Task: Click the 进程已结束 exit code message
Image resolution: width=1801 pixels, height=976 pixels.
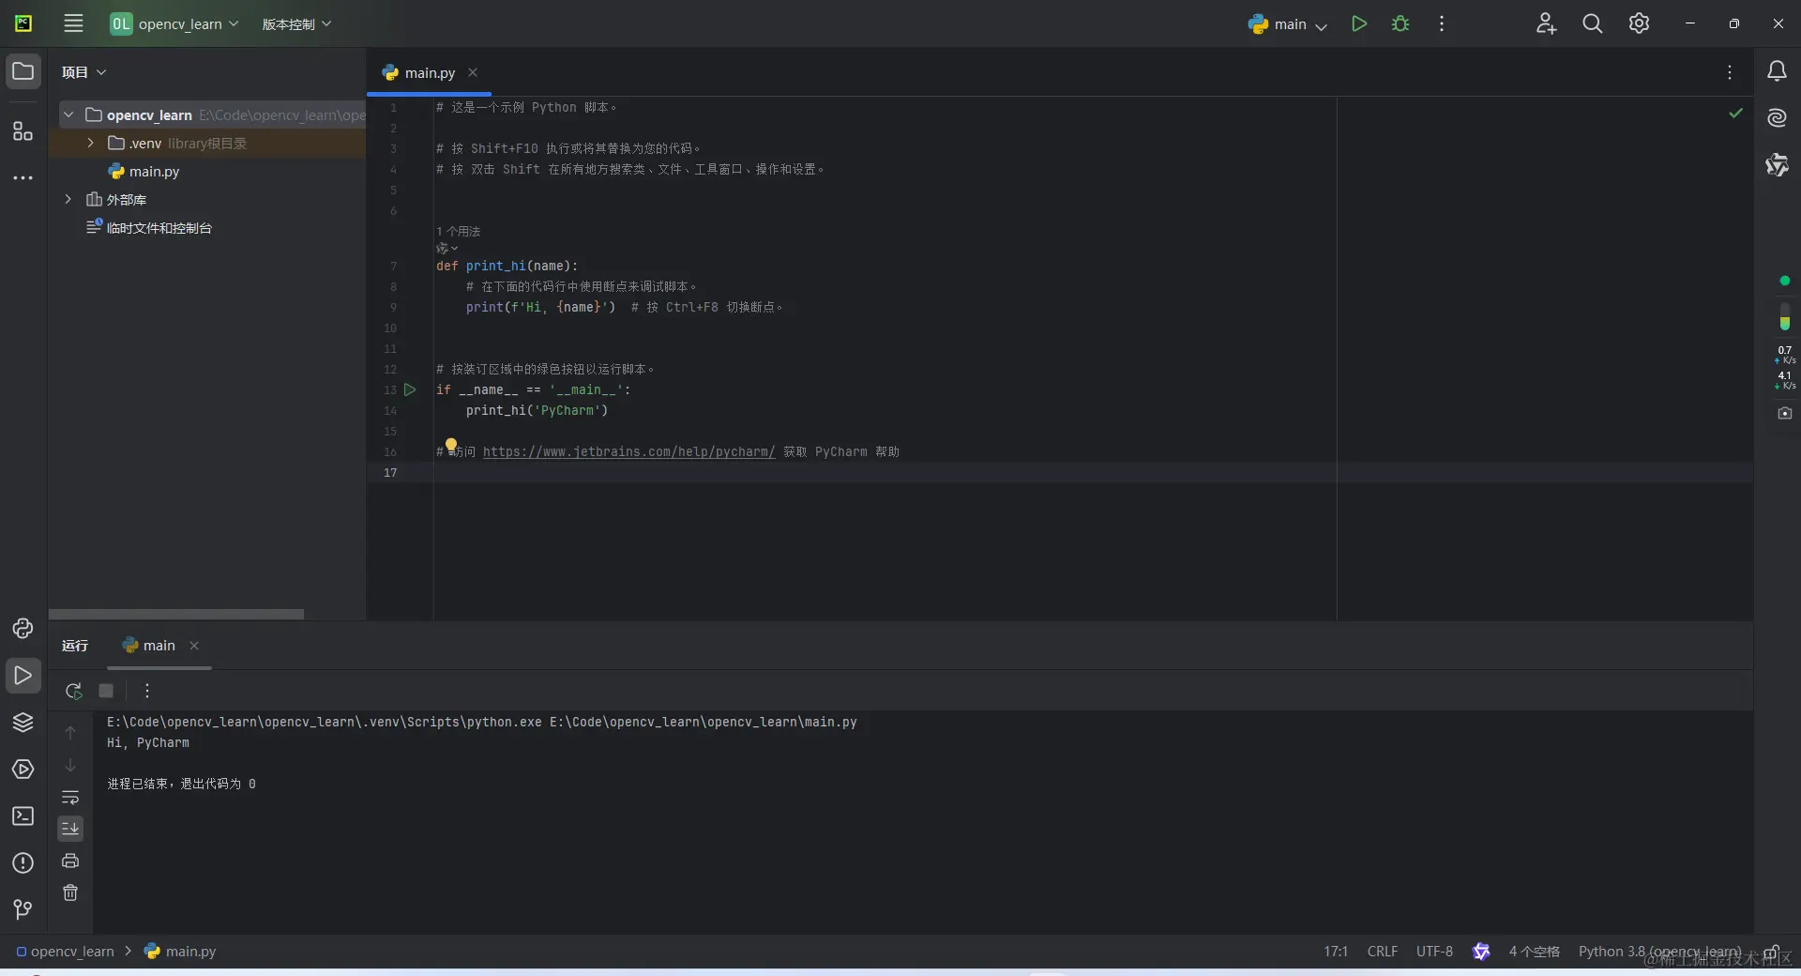Action: (x=181, y=784)
